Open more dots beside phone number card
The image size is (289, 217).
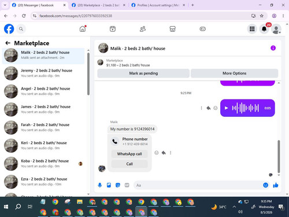[171, 153]
